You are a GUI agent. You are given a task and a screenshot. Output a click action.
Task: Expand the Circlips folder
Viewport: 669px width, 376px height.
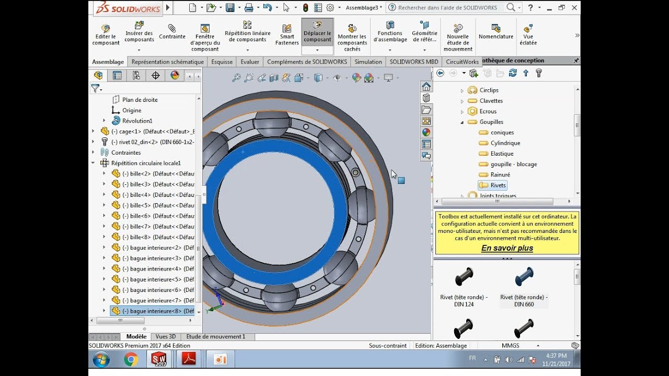462,90
